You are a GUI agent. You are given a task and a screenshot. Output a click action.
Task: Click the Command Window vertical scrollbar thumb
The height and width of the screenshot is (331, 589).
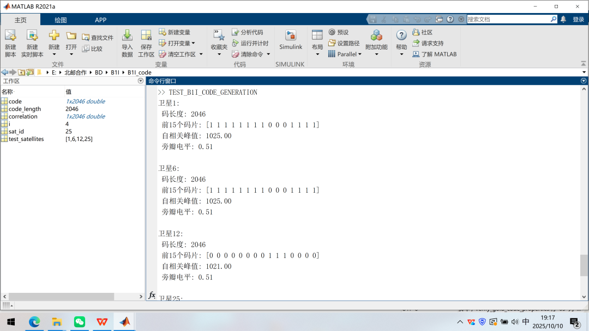(584, 265)
